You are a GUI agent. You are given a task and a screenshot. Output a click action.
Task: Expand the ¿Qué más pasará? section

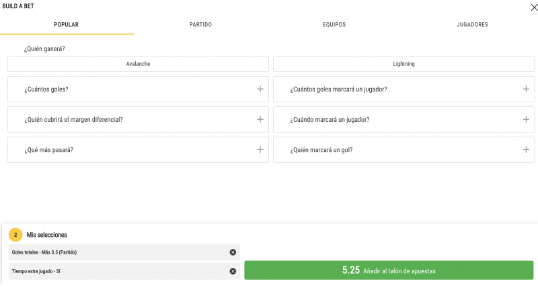260,149
